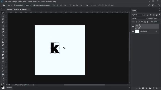Open the Fill value dropdown arrow
Screen dimensions: 161x90
tap(159, 22)
